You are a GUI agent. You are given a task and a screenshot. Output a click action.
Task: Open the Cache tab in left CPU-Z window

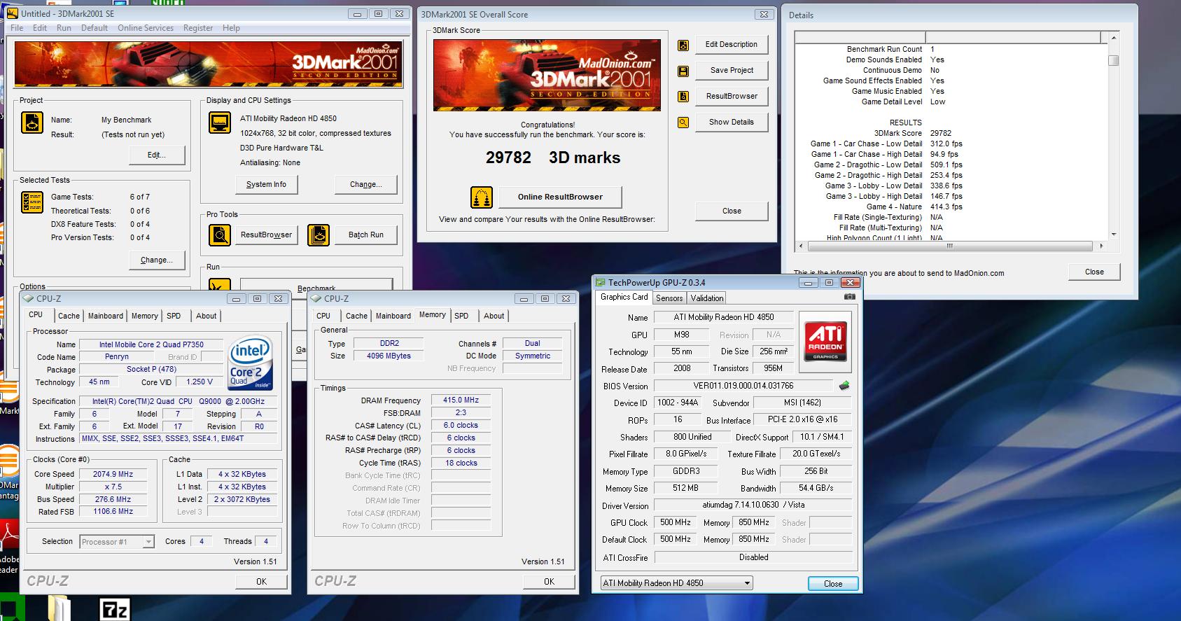click(69, 316)
